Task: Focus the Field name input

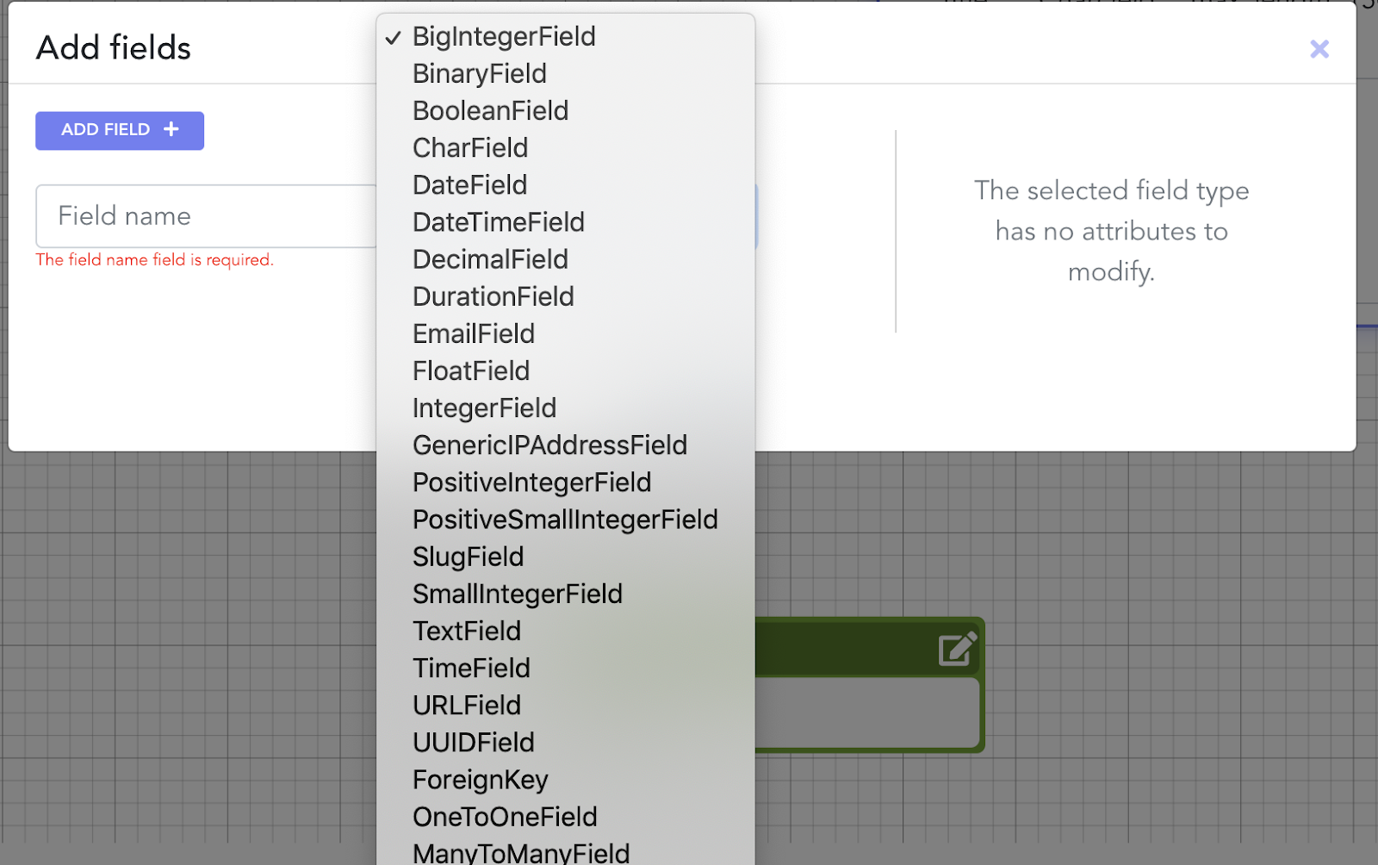Action: click(x=207, y=216)
